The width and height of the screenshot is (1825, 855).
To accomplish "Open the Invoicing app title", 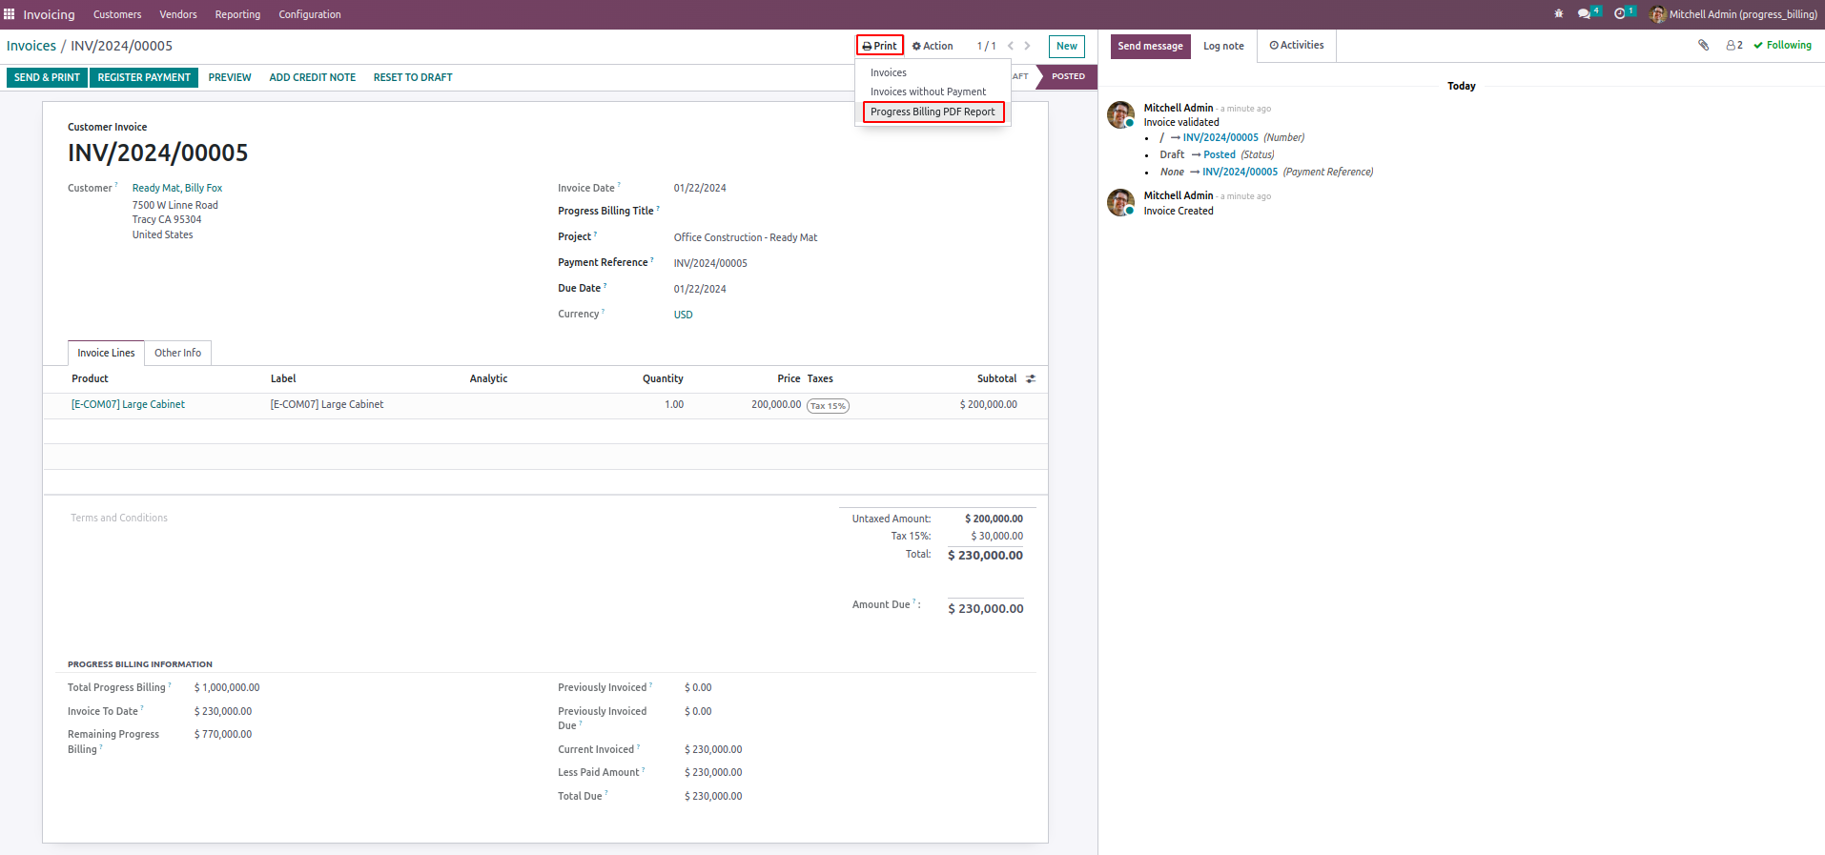I will (x=49, y=14).
